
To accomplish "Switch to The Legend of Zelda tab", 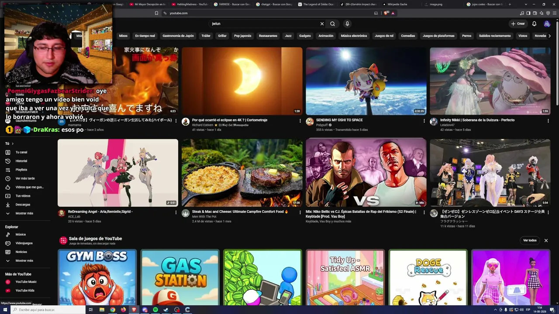I will pyautogui.click(x=315, y=4).
